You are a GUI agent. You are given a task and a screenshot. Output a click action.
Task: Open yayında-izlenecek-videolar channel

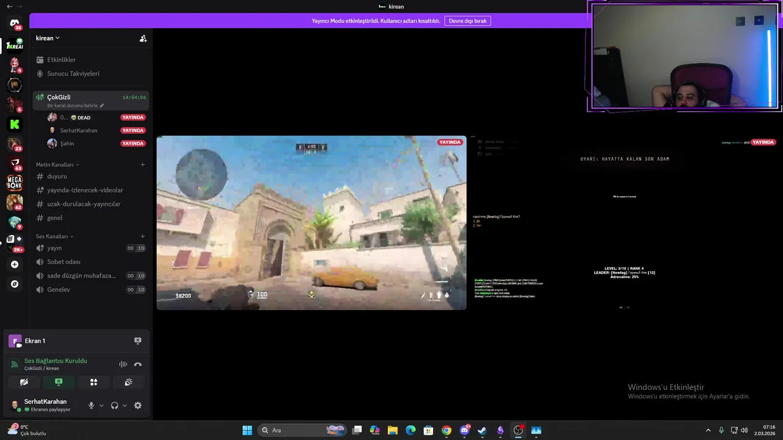point(91,190)
